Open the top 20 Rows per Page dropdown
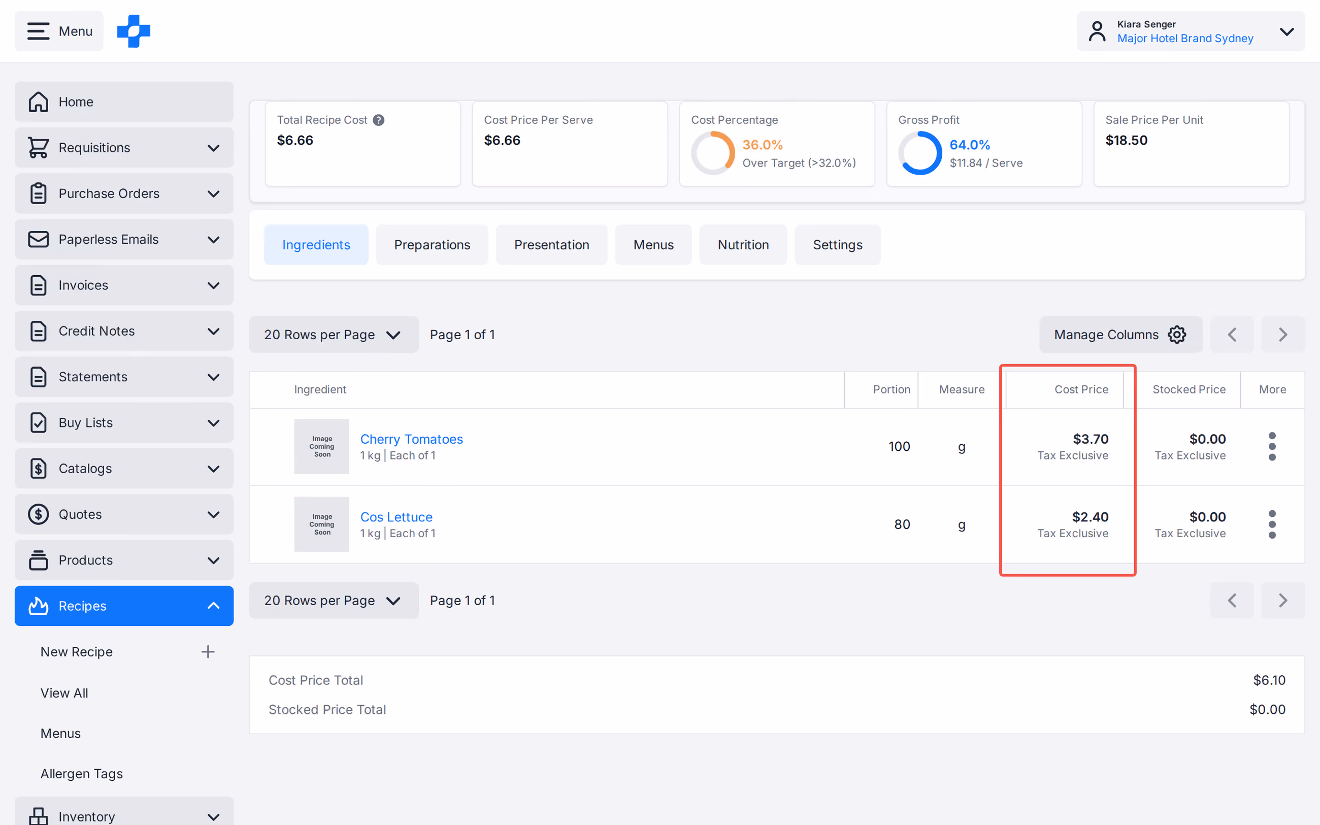The height and width of the screenshot is (825, 1320). pyautogui.click(x=334, y=335)
